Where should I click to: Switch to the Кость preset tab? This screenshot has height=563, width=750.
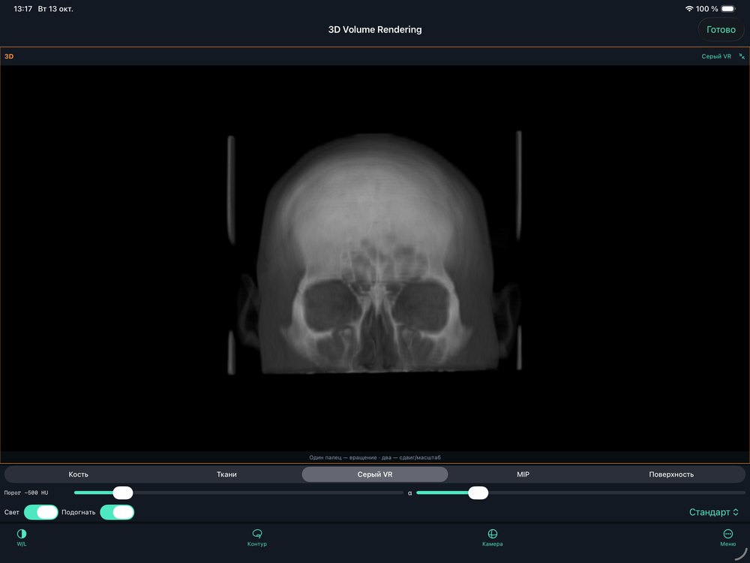pos(79,474)
